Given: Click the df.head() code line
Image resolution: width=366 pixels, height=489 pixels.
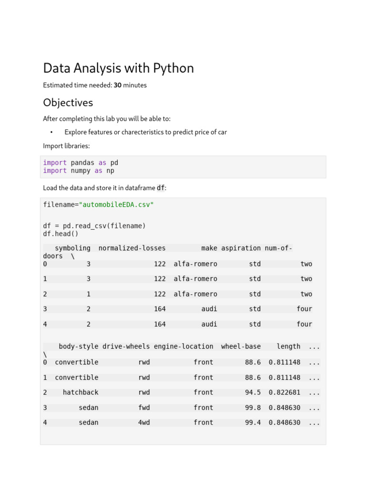Looking at the screenshot, I should coord(61,234).
